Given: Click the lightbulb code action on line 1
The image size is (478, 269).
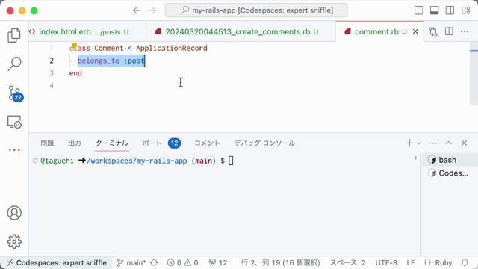Looking at the screenshot, I should [x=74, y=46].
